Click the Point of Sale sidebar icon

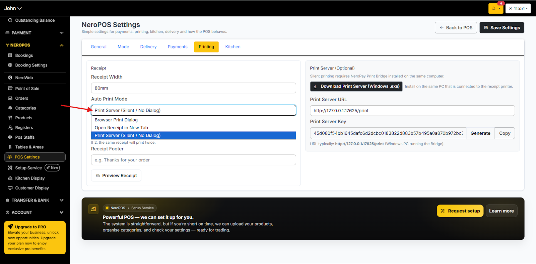click(10, 89)
